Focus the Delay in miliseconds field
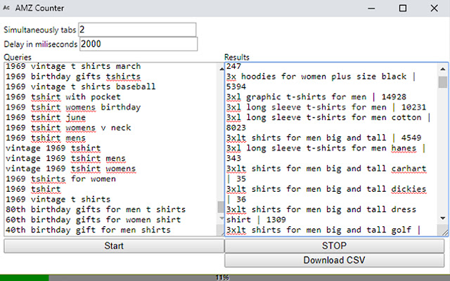The width and height of the screenshot is (450, 281). (x=139, y=44)
